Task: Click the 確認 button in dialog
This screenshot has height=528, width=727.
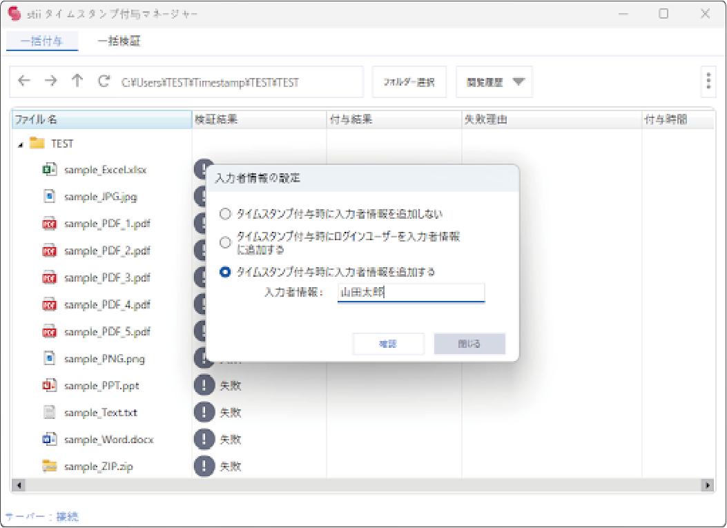Action: (x=388, y=344)
